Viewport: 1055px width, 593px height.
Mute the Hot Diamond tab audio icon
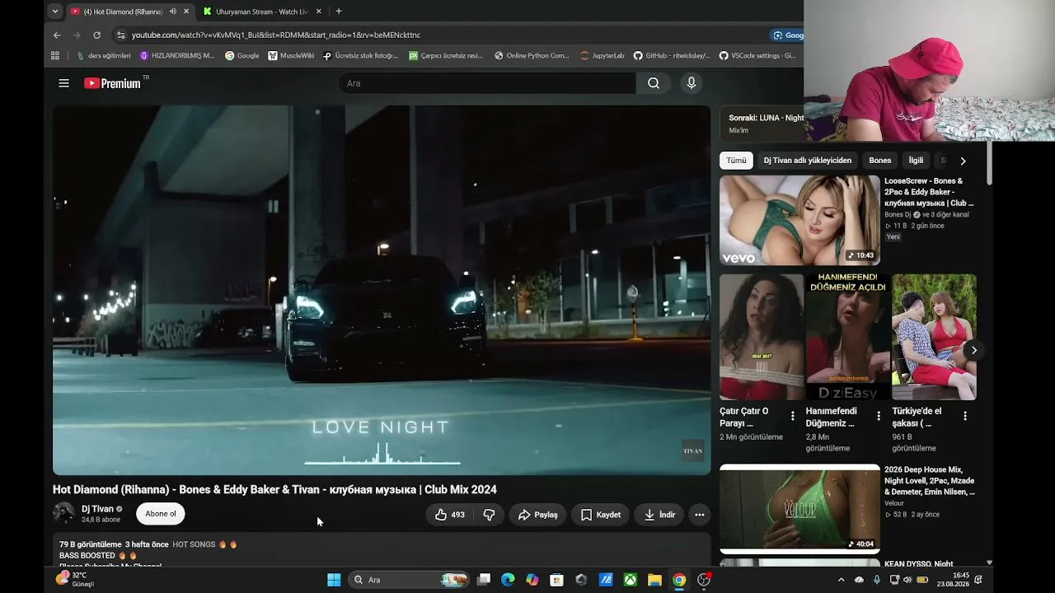tap(172, 12)
